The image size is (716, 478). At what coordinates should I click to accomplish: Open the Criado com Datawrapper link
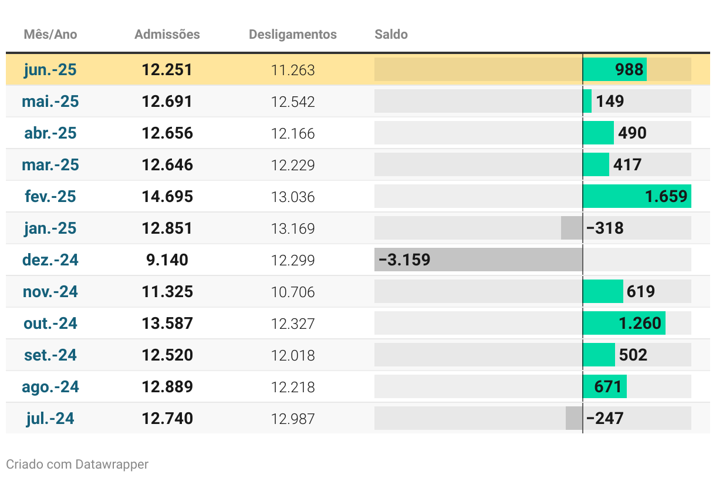point(77,464)
